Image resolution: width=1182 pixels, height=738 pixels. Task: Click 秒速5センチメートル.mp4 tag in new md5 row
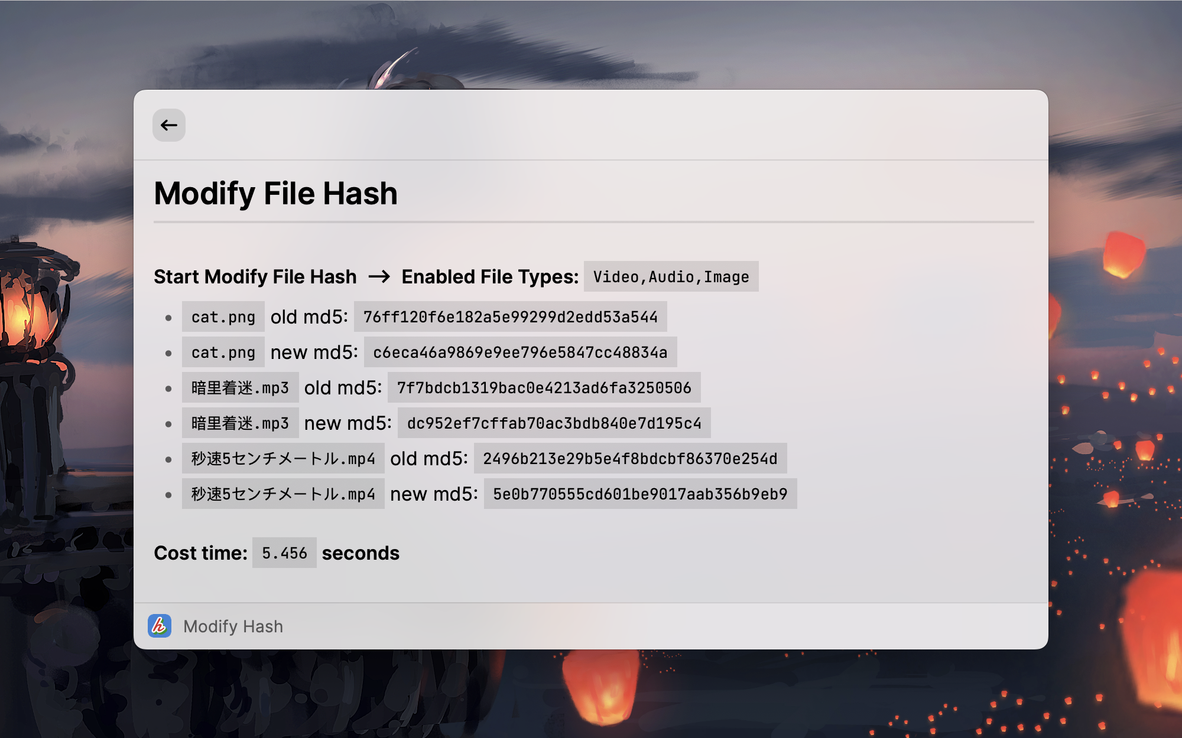pos(283,494)
